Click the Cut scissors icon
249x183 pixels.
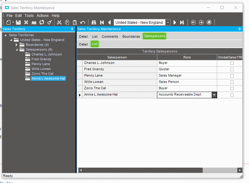pyautogui.click(x=59, y=22)
